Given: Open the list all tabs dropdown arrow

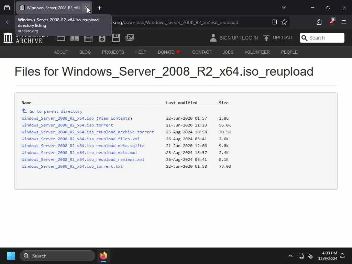Looking at the screenshot, I should pyautogui.click(x=284, y=8).
